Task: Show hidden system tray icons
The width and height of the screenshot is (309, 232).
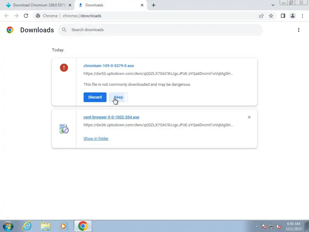Action: (256, 226)
